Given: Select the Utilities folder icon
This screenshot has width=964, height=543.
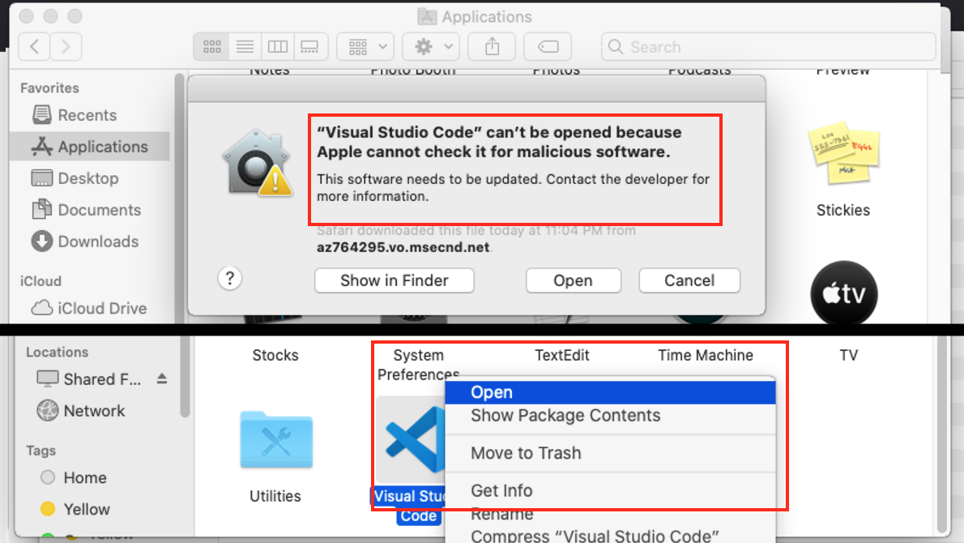Looking at the screenshot, I should [x=276, y=440].
